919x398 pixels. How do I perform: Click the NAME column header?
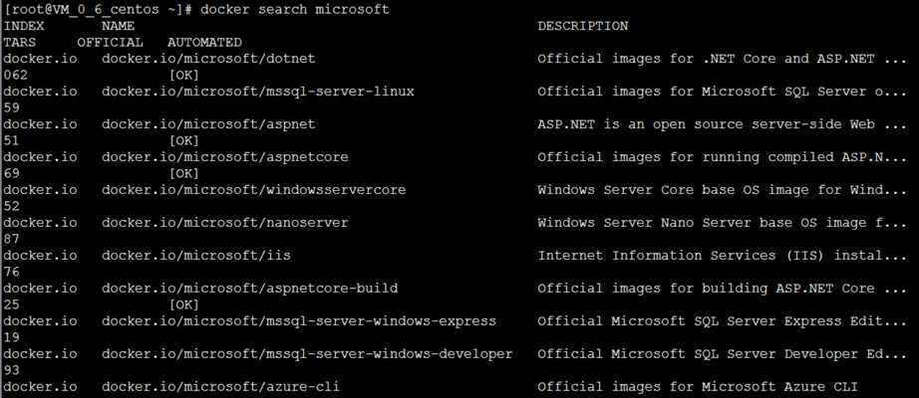[118, 26]
